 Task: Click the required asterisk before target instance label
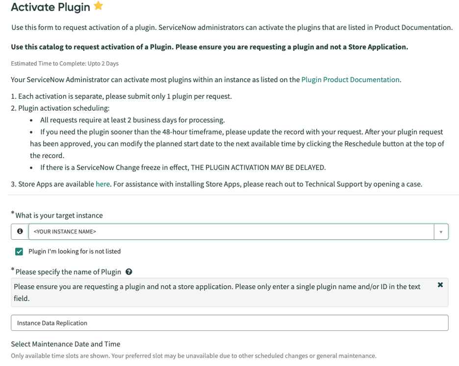coord(13,213)
